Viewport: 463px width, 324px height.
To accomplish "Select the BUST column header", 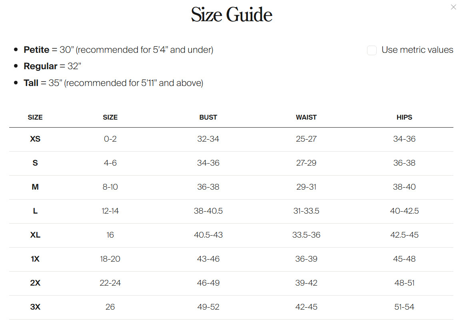I will click(x=208, y=117).
